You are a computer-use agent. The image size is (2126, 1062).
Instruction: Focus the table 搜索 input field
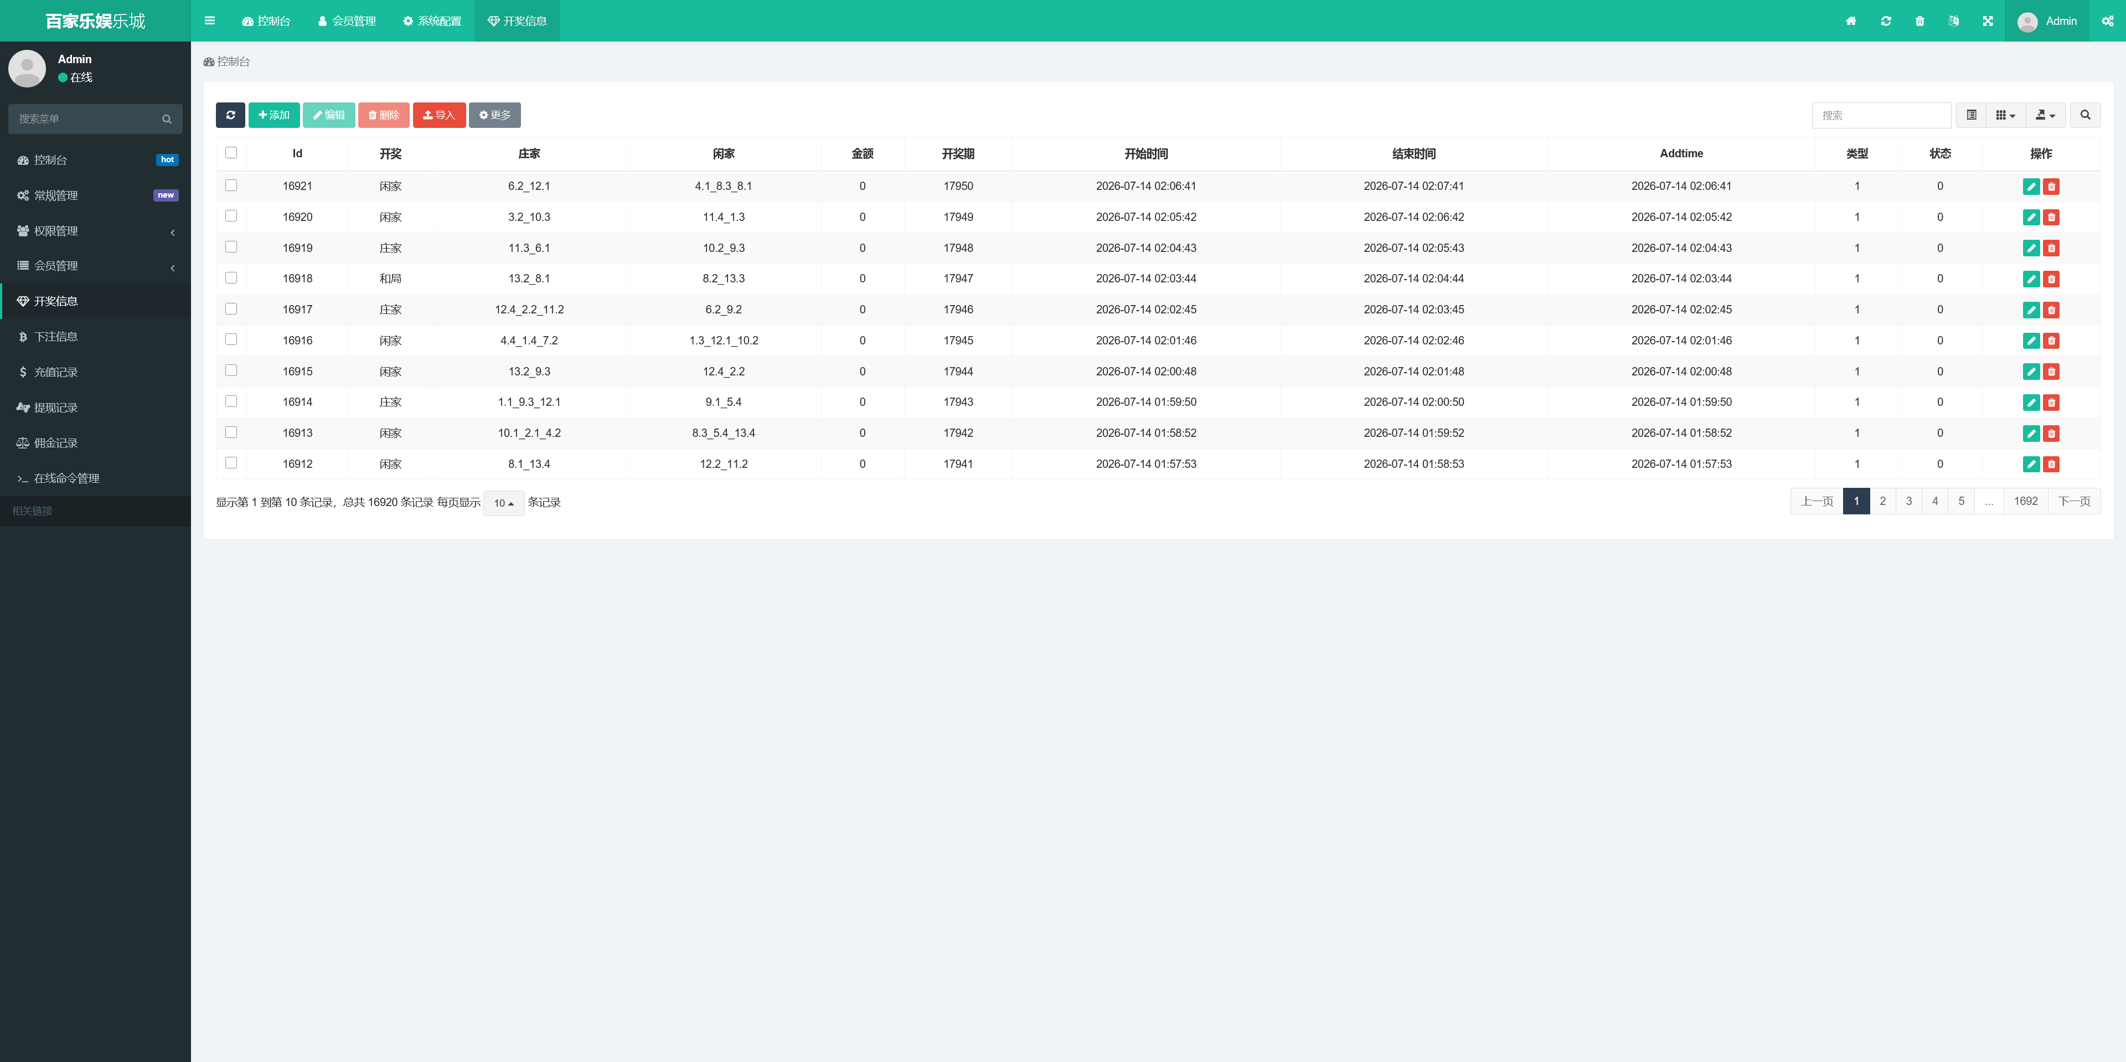point(1881,116)
